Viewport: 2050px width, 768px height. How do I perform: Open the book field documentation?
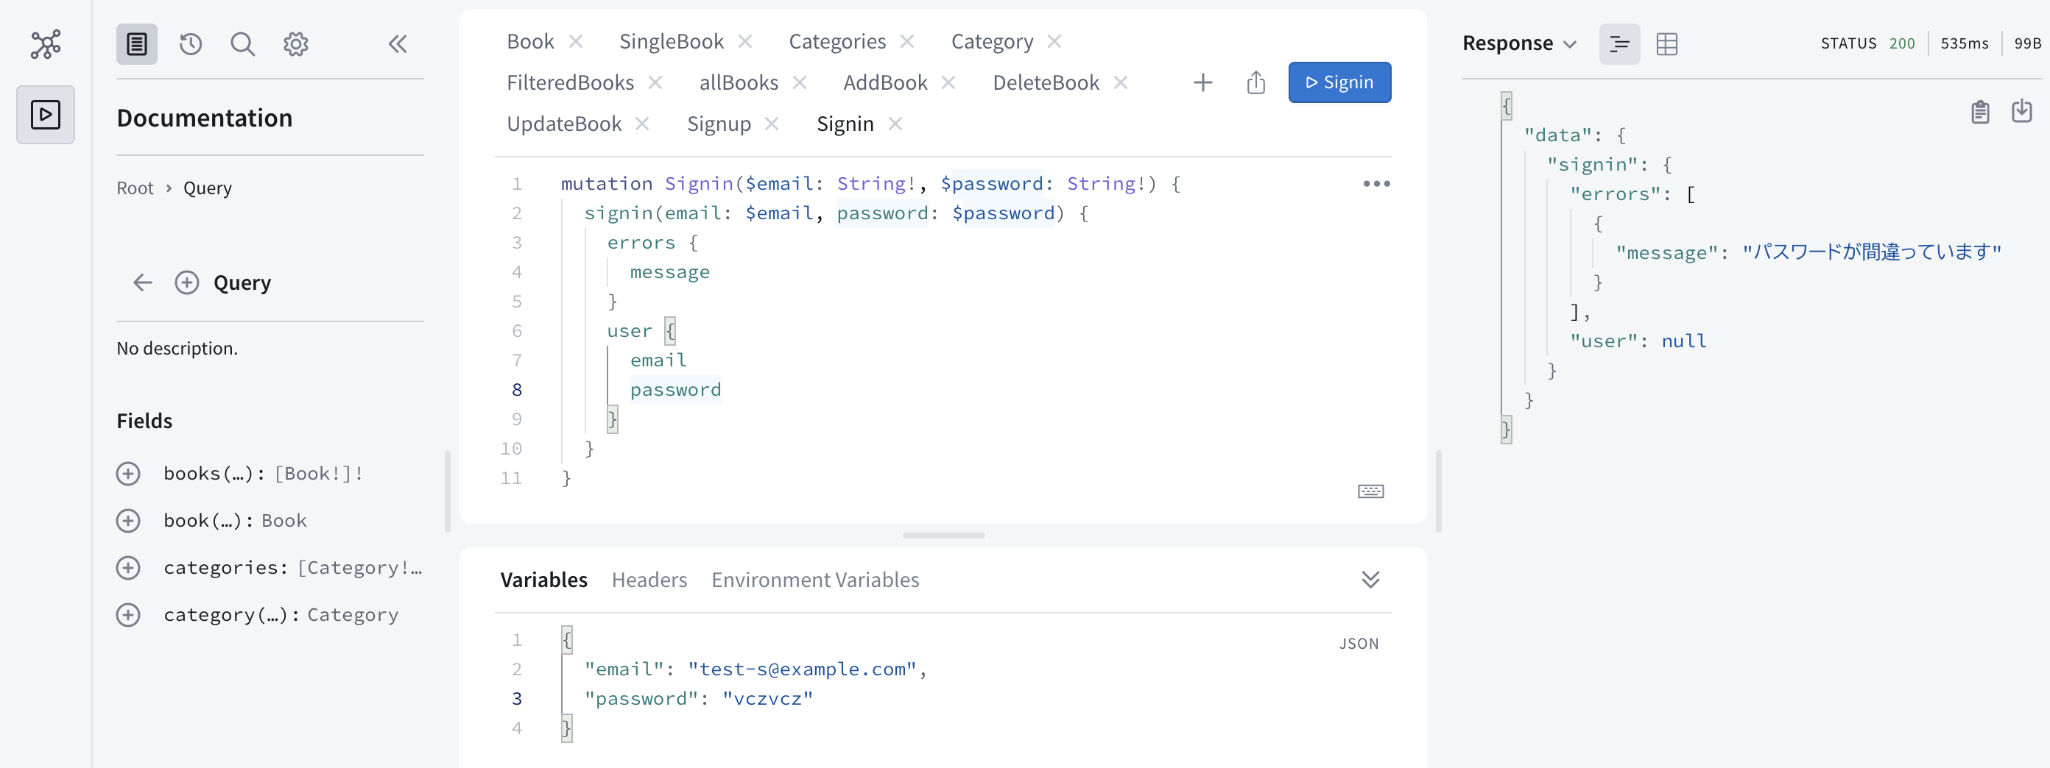(235, 521)
